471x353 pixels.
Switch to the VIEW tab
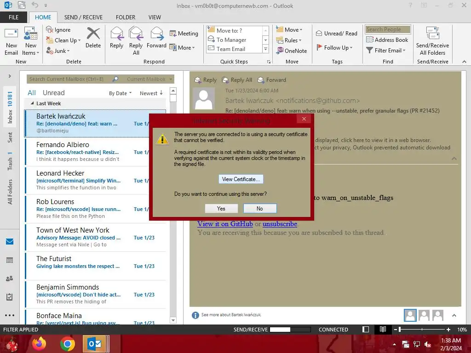coord(155,17)
